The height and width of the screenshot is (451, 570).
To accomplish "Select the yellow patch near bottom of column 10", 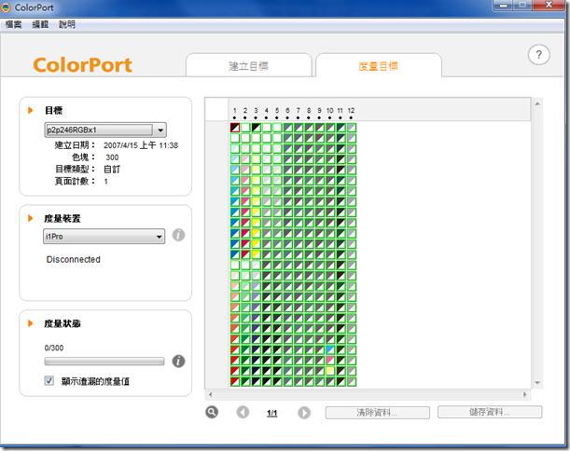I will tap(330, 371).
